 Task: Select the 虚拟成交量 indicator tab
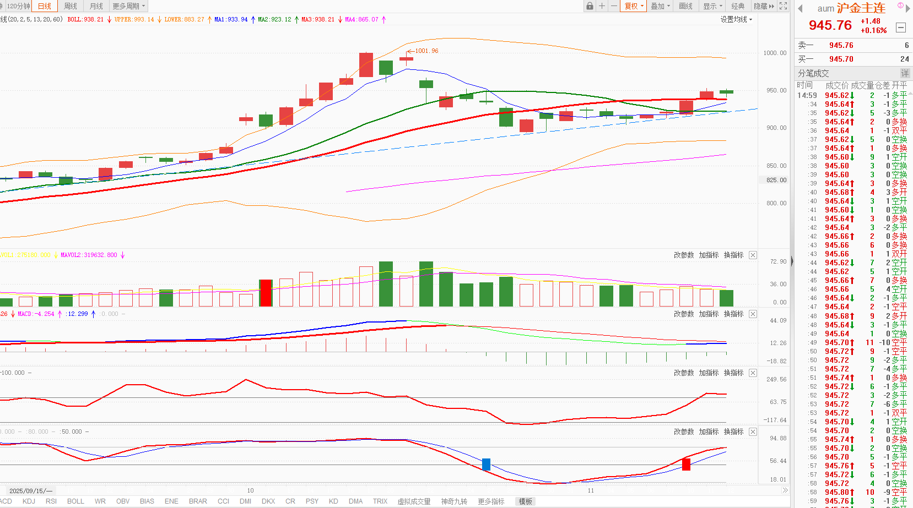(414, 501)
